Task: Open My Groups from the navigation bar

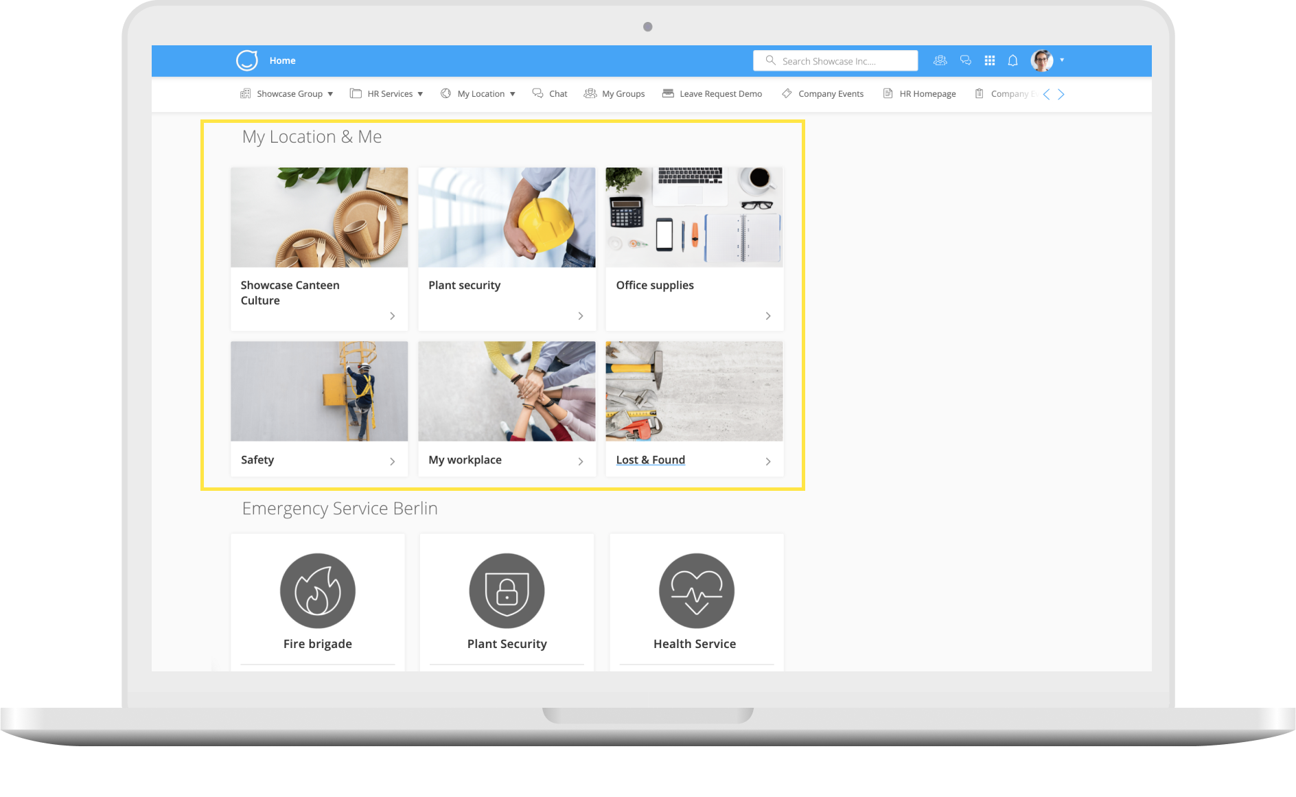Action: pyautogui.click(x=614, y=93)
